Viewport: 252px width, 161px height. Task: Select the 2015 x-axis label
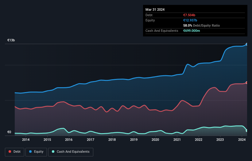(47, 140)
